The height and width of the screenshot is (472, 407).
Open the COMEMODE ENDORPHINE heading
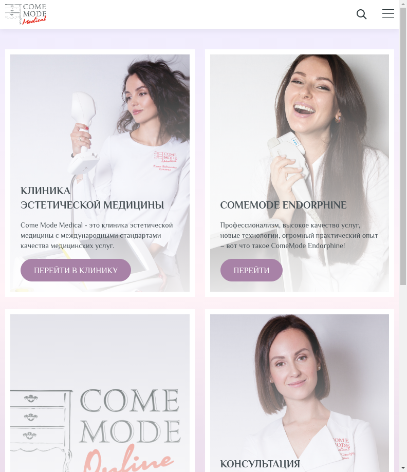(x=283, y=205)
